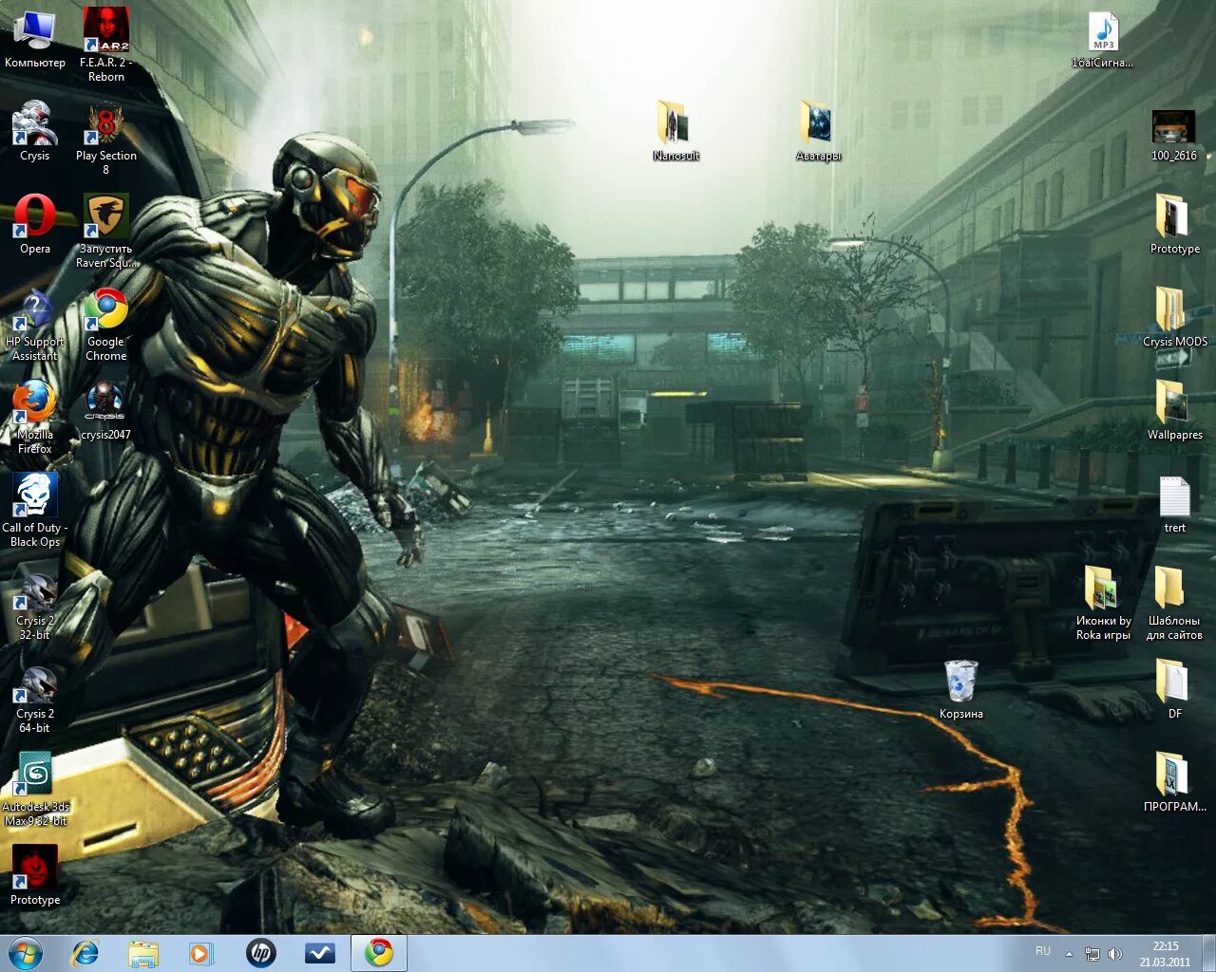Open the Opera browser shortcut
The image size is (1216, 972).
click(35, 224)
